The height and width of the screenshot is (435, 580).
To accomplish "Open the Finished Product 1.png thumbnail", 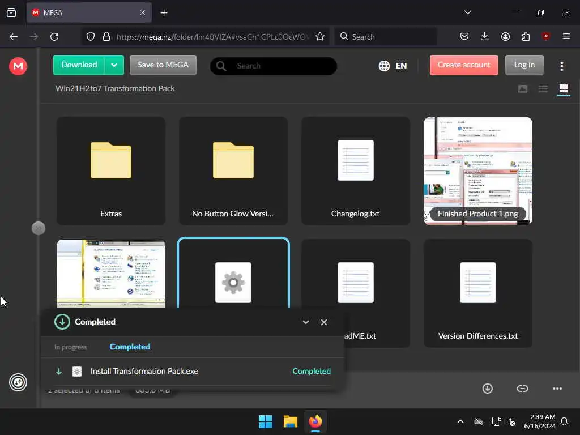I will click(x=478, y=171).
